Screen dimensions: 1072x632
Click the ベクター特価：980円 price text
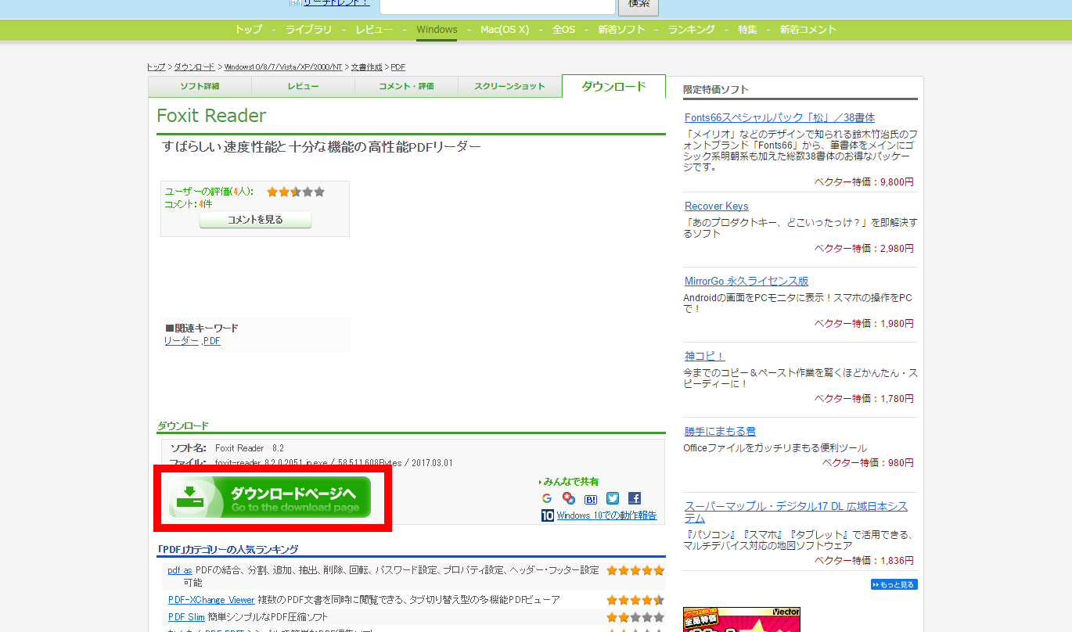pyautogui.click(x=868, y=463)
